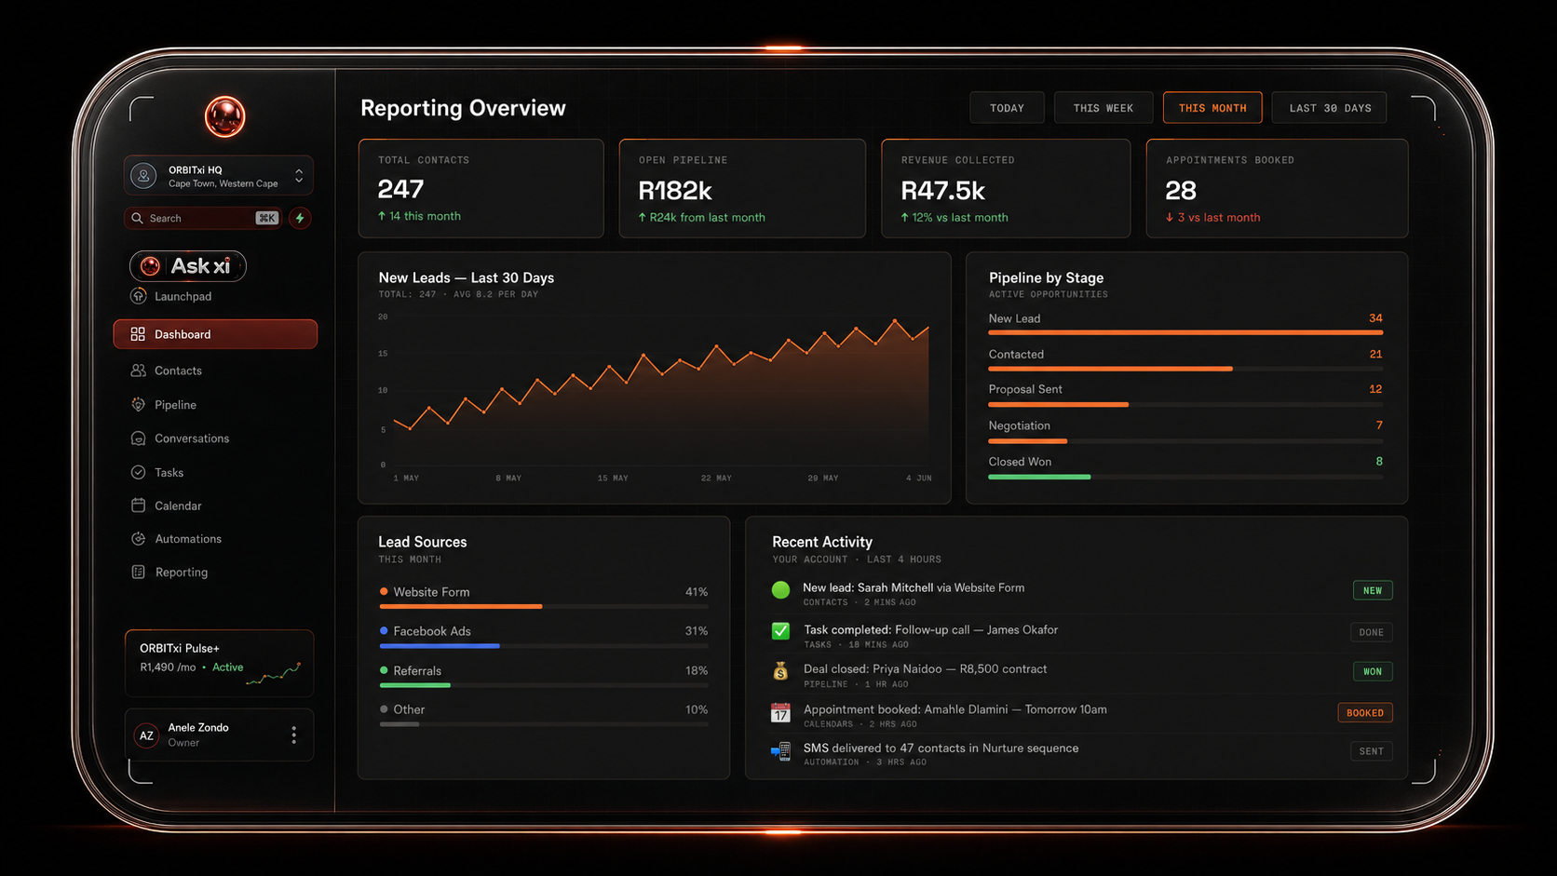1557x876 pixels.
Task: Click the money bag icon for Deal closed
Action: [x=781, y=671]
